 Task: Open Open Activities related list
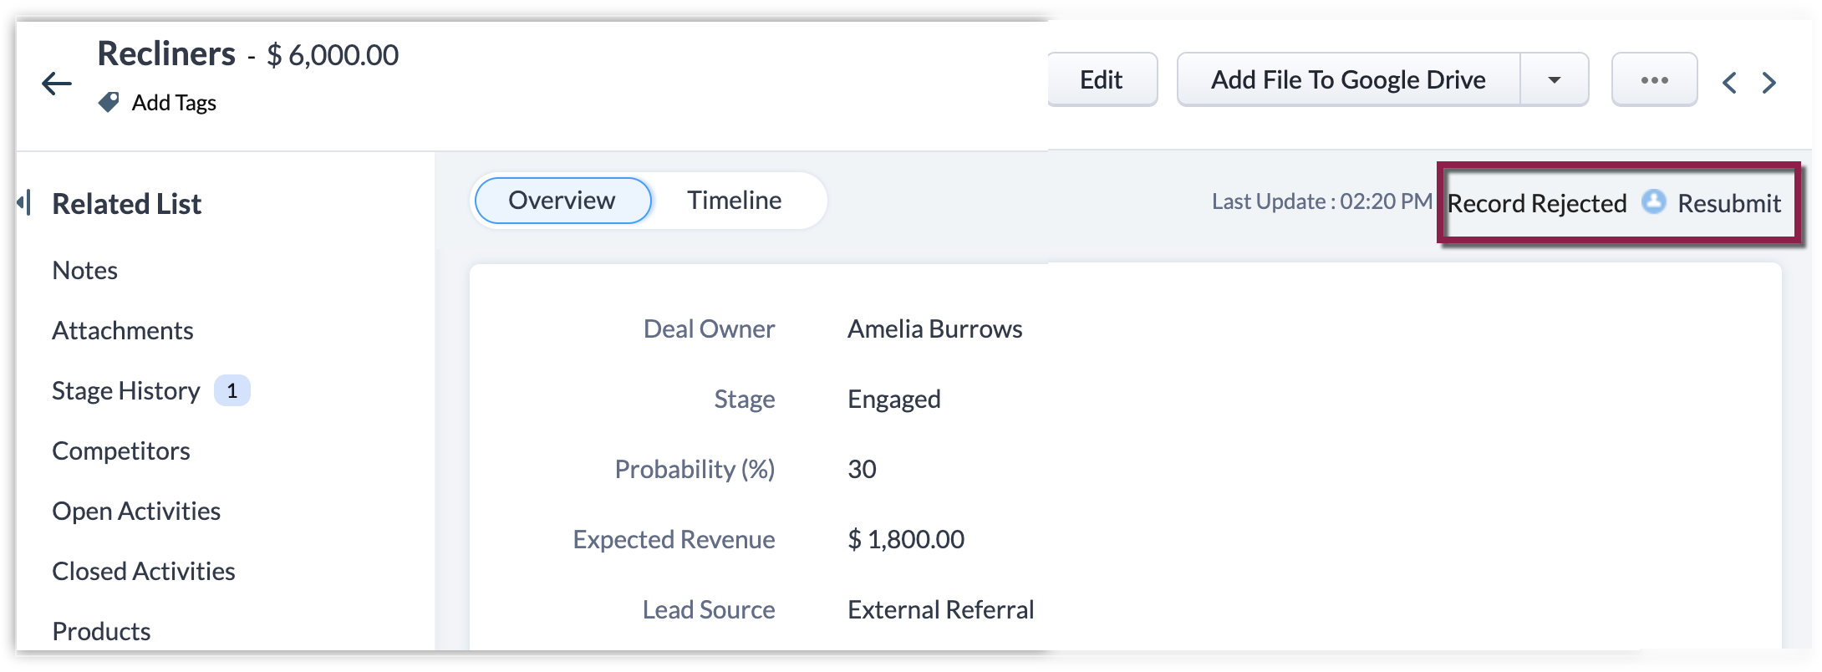(x=136, y=512)
